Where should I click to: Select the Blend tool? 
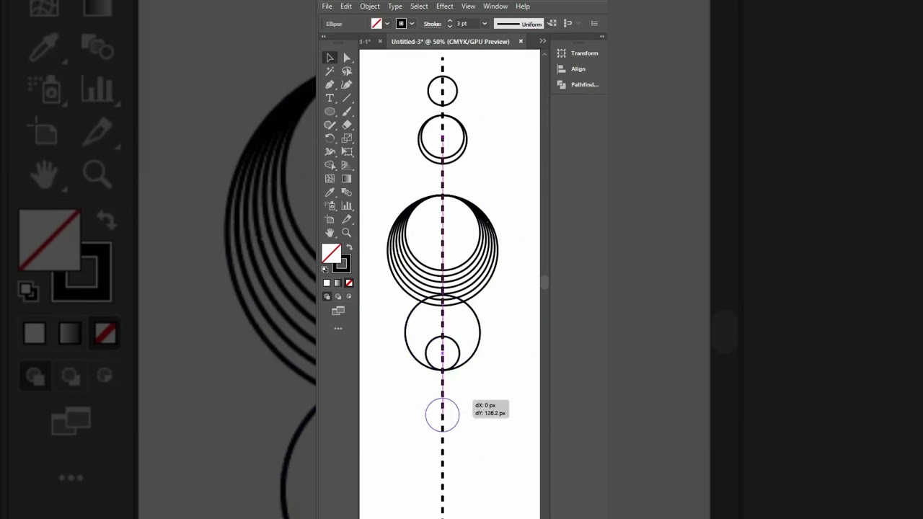347,192
